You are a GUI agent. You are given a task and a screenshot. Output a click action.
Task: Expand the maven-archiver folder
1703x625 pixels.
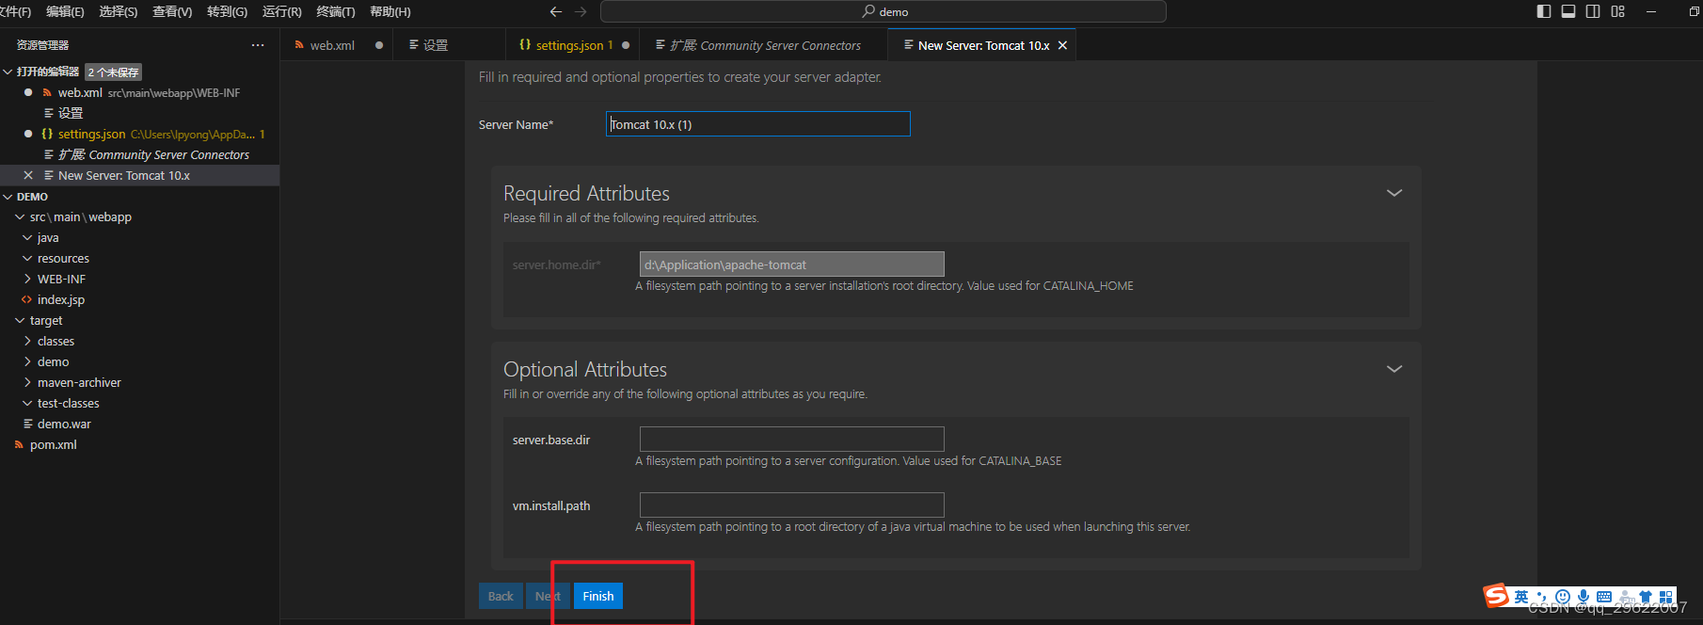[x=27, y=382]
